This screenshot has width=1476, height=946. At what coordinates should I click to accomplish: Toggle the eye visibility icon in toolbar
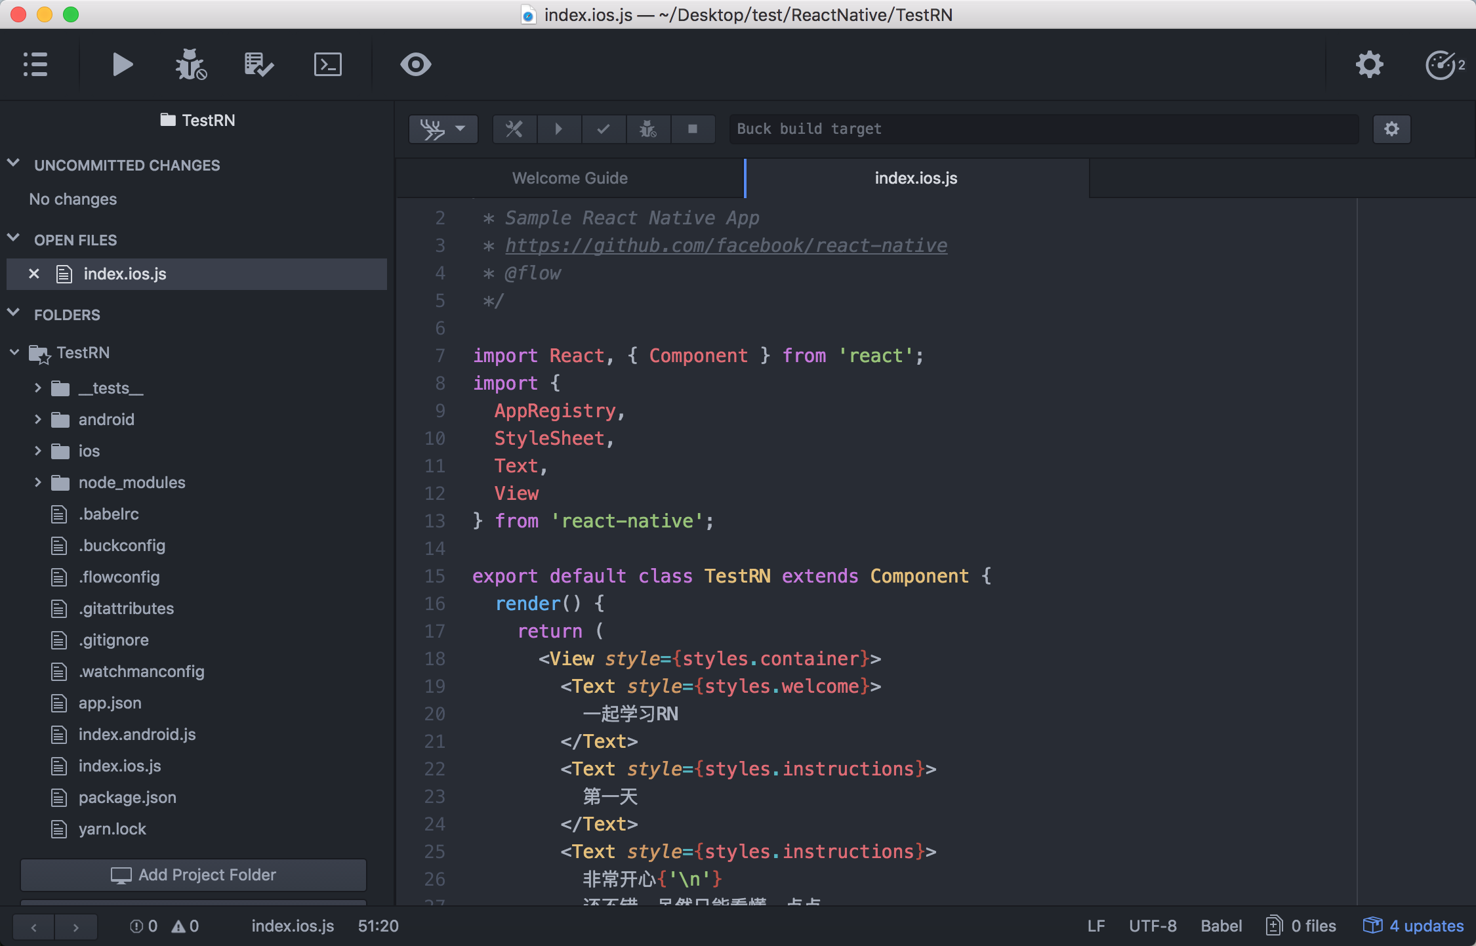[x=416, y=65]
